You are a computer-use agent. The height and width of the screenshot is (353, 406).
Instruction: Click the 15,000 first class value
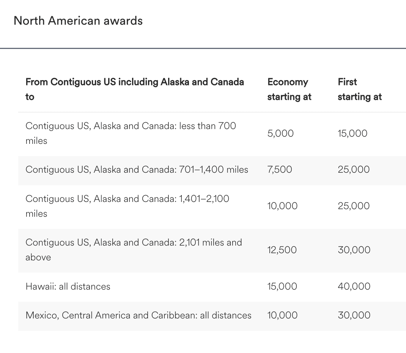click(x=352, y=134)
